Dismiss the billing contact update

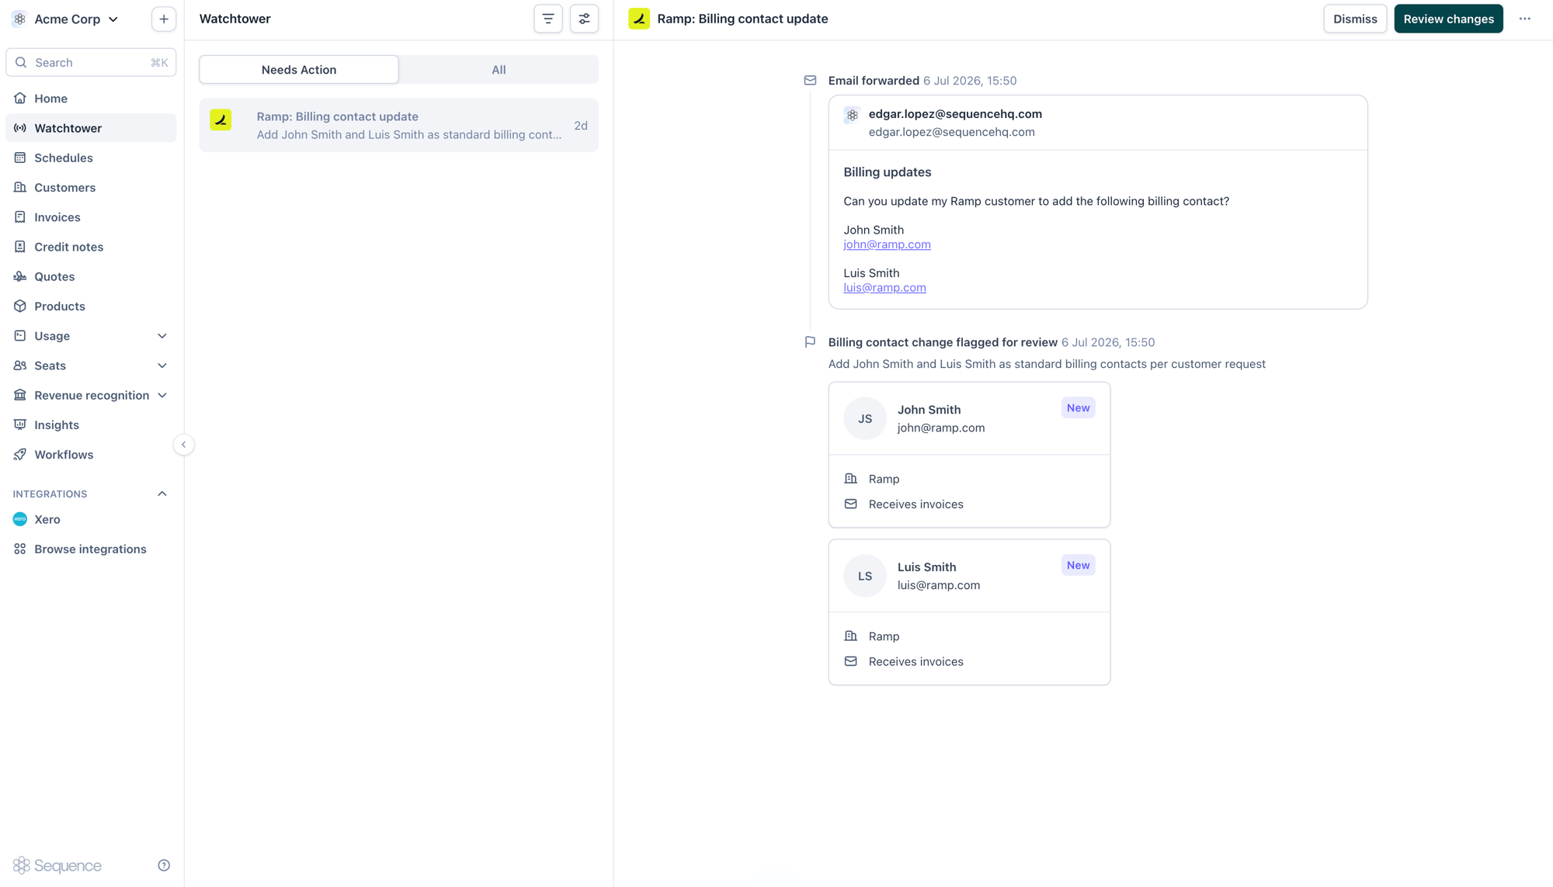coord(1355,19)
